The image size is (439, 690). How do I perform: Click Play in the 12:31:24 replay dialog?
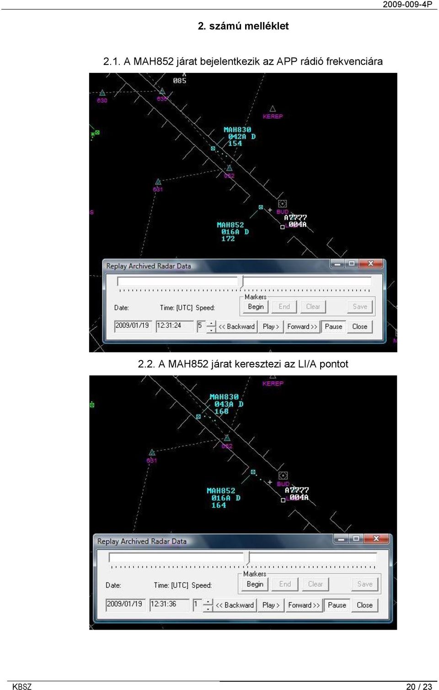pos(271,326)
